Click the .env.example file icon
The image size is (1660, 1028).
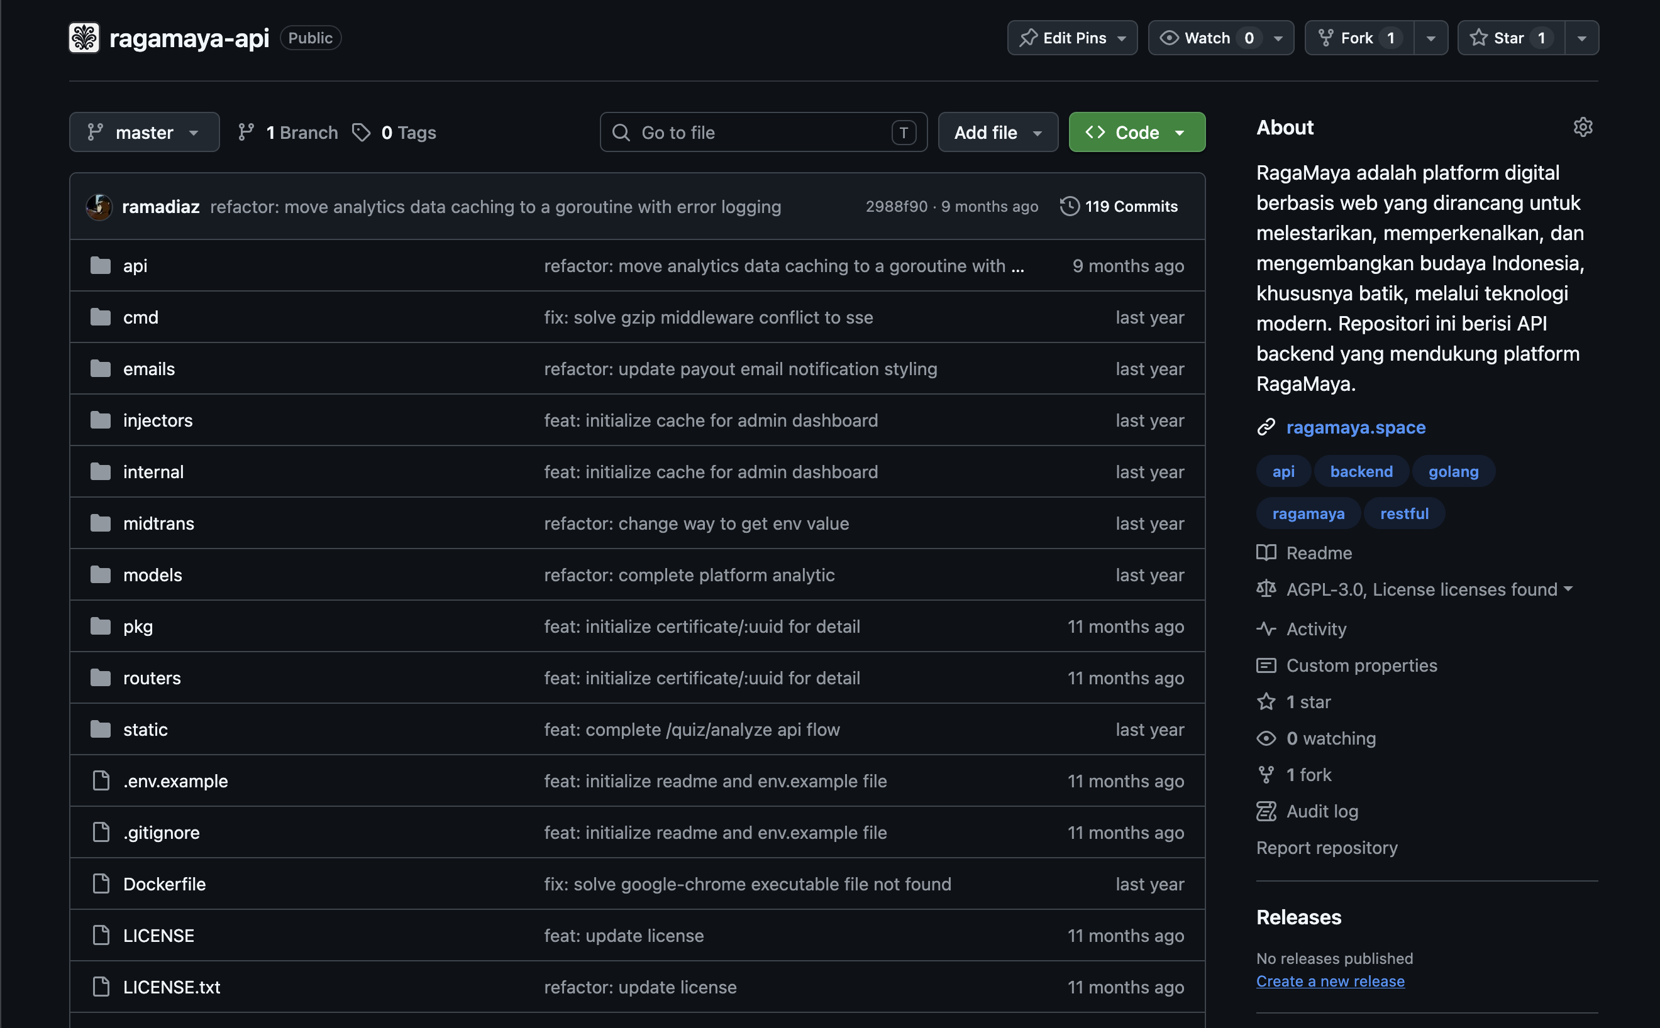(101, 781)
